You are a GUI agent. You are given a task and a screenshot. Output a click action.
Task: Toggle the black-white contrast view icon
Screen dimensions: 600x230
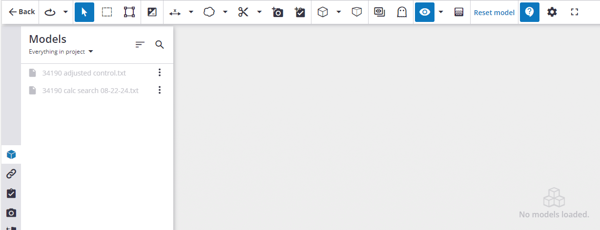click(x=152, y=12)
